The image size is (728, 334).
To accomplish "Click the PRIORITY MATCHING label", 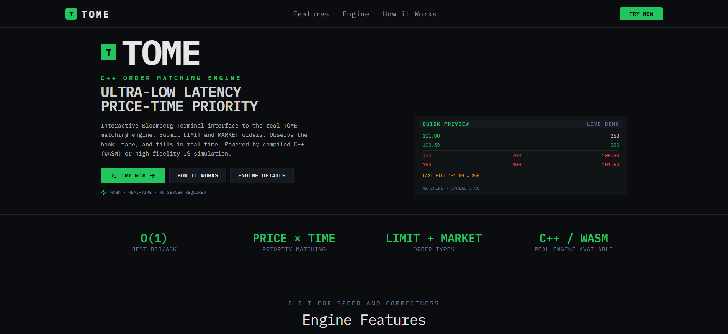I will pos(294,249).
